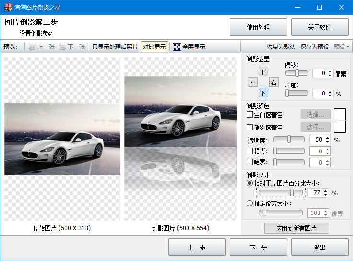Click the original car image preview

[62, 139]
